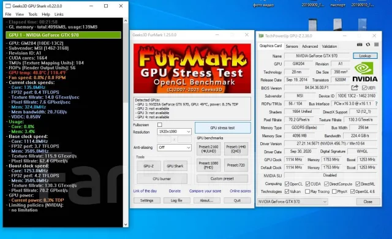The image size is (392, 239).
Task: Select the Graphics Card tab
Action: click(x=271, y=46)
